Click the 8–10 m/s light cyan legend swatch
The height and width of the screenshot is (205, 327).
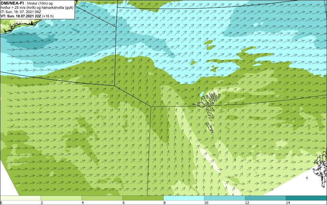pyautogui.click(x=184, y=198)
